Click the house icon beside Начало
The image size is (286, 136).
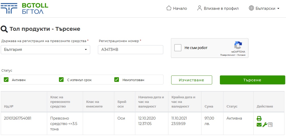[169, 8]
